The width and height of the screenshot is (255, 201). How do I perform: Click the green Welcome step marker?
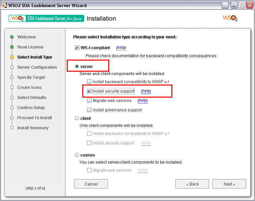(x=12, y=37)
